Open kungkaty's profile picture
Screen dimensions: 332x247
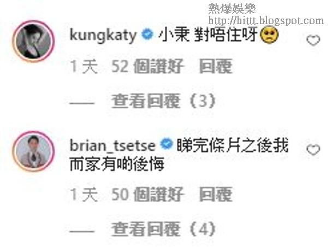coord(34,41)
